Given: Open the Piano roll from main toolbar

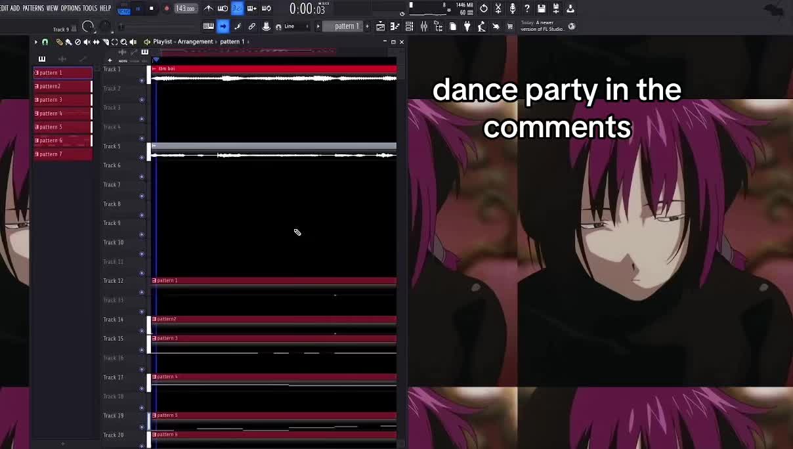Looking at the screenshot, I should click(395, 26).
